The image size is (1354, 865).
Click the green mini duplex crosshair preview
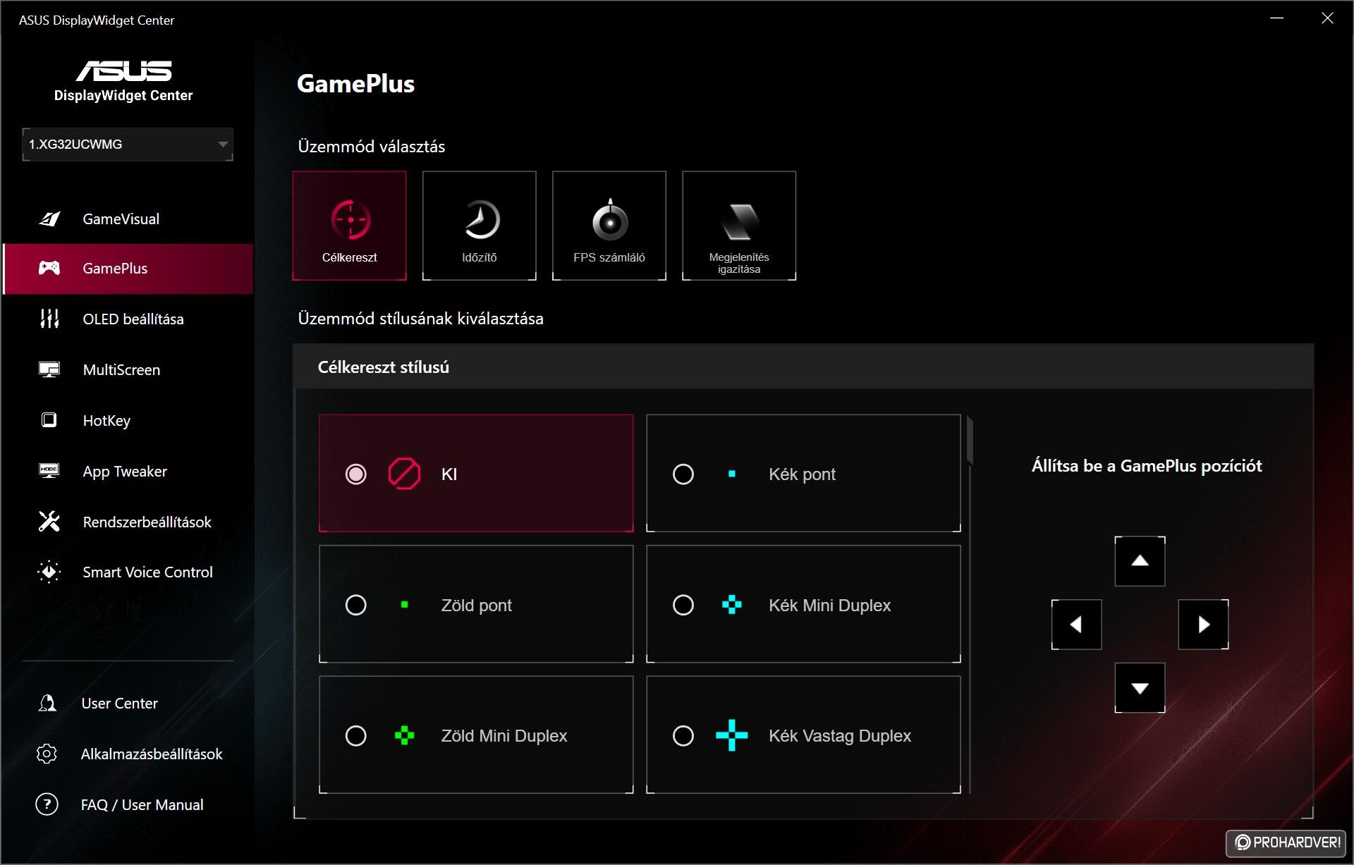404,736
